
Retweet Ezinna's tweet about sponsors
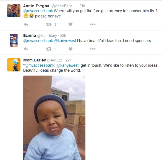(49, 49)
